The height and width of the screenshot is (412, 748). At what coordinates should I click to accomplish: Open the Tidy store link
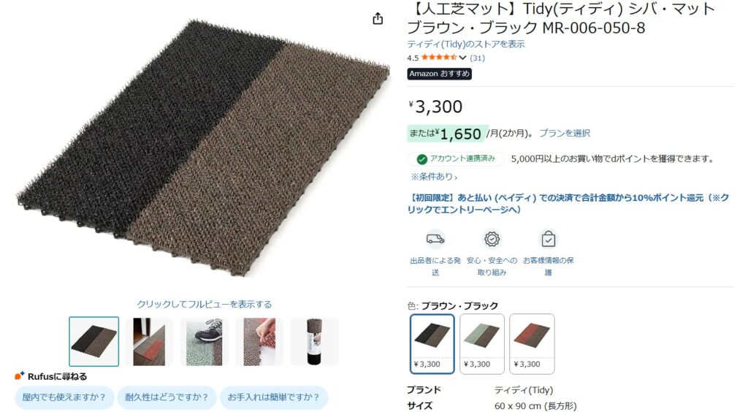tap(465, 45)
